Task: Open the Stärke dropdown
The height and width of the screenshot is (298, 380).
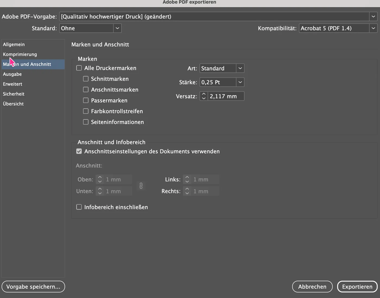Action: pos(222,82)
